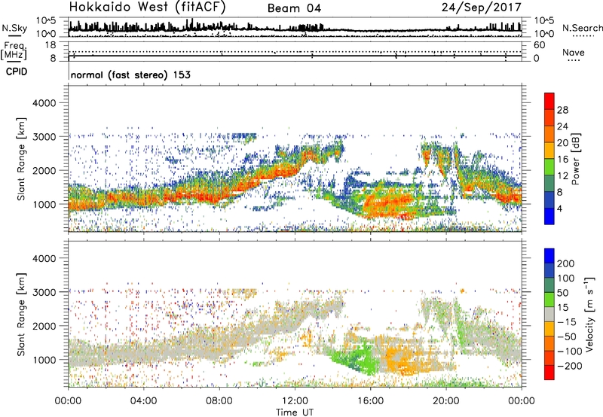
Task: Click the 'Velocity [m s-1]' colorbar label
Action: click(589, 314)
